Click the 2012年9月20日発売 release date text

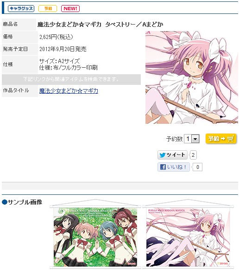coord(63,49)
